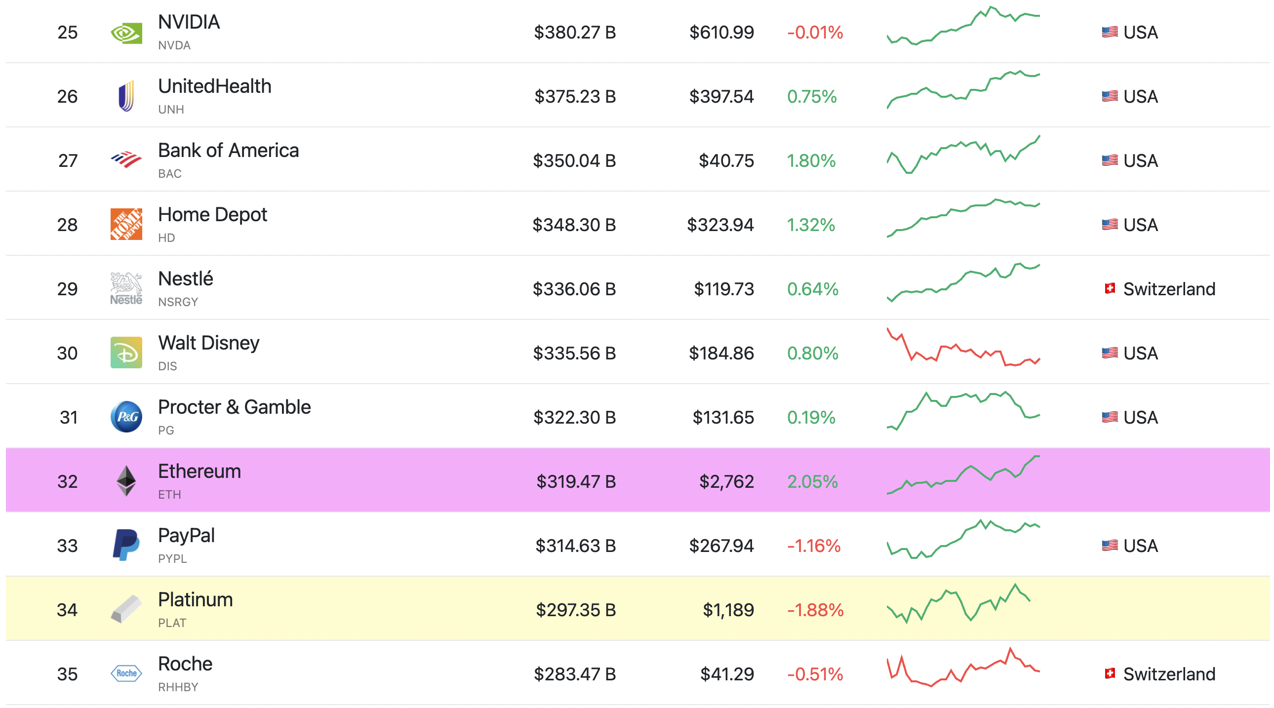Image resolution: width=1274 pixels, height=708 pixels.
Task: Click the UnitedHealth logo icon
Action: coord(126,96)
